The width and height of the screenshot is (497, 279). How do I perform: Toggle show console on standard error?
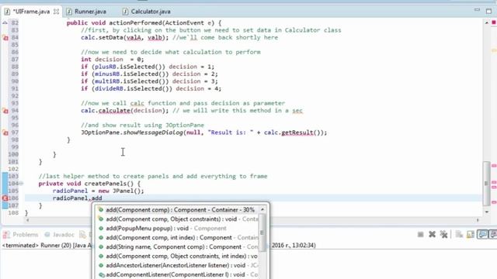tap(493, 234)
